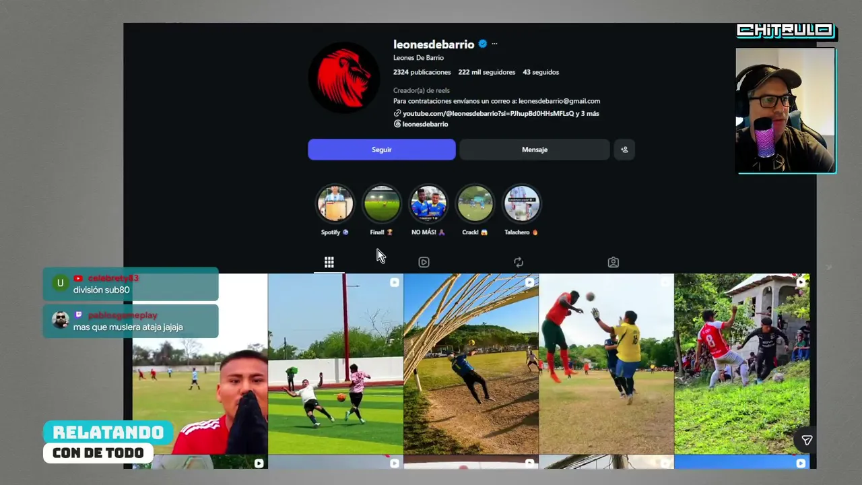Image resolution: width=862 pixels, height=485 pixels.
Task: Open the 43 seguidos list
Action: (x=541, y=72)
